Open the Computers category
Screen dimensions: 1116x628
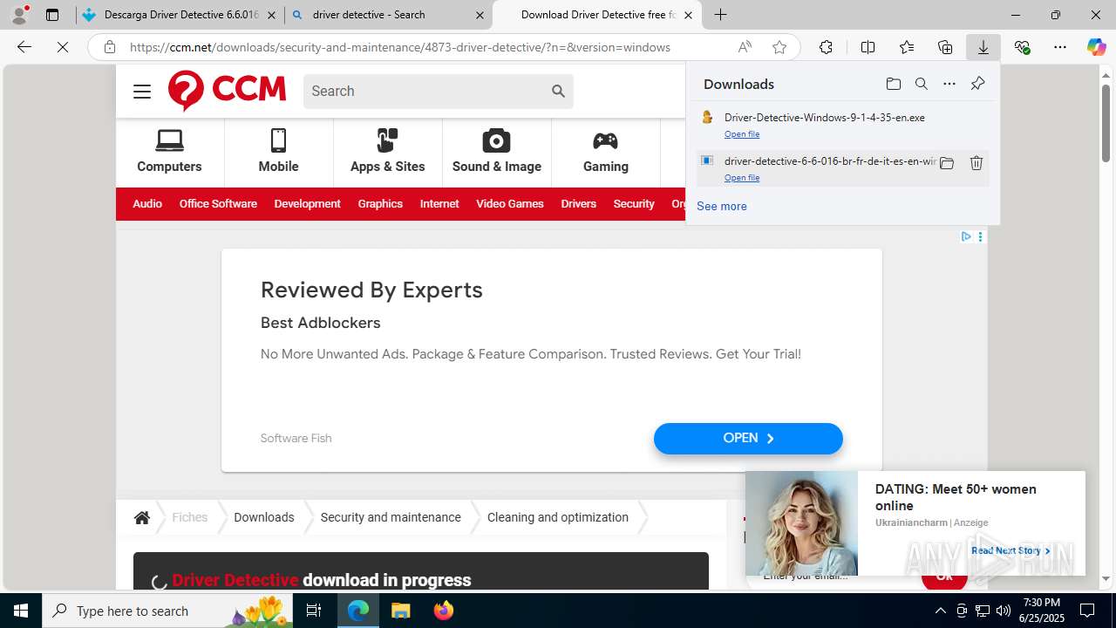[169, 152]
